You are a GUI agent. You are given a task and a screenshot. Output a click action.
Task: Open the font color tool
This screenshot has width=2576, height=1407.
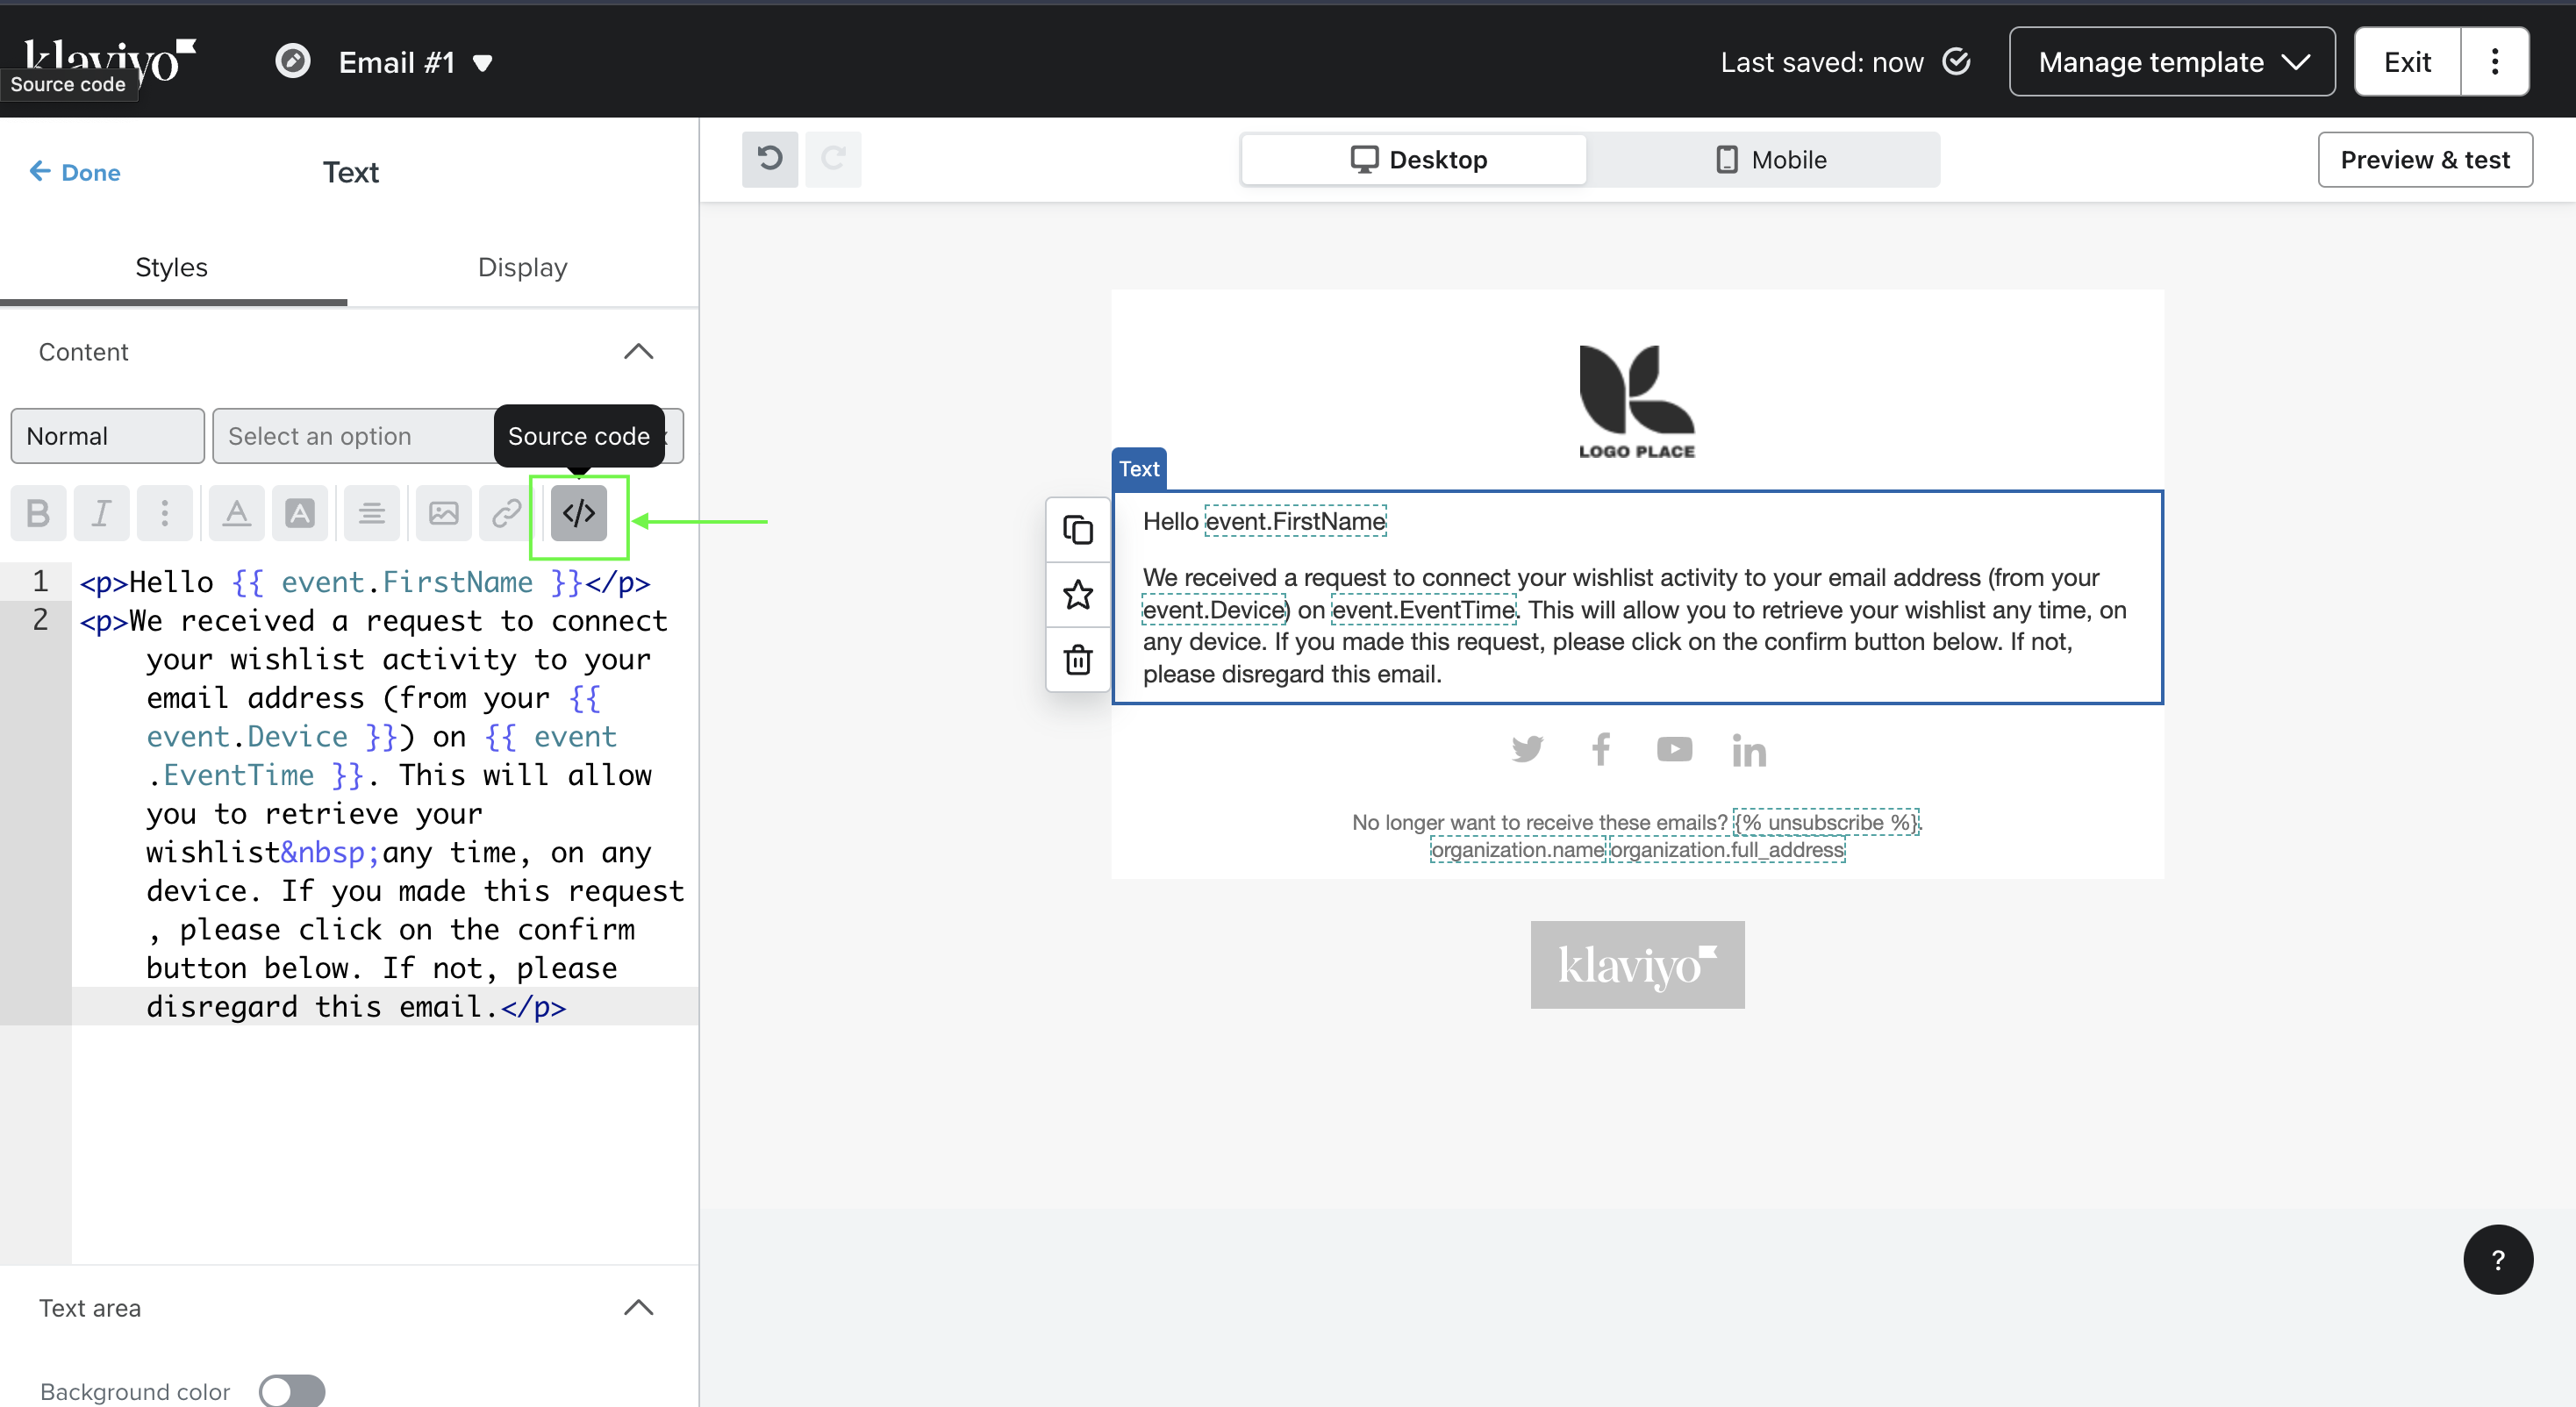point(236,513)
